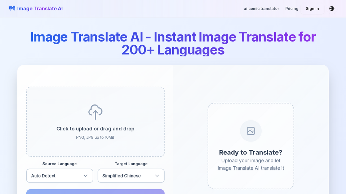Viewport: 346px width, 194px height.
Task: Click the upload or drag and drop area
Action: coord(95,122)
